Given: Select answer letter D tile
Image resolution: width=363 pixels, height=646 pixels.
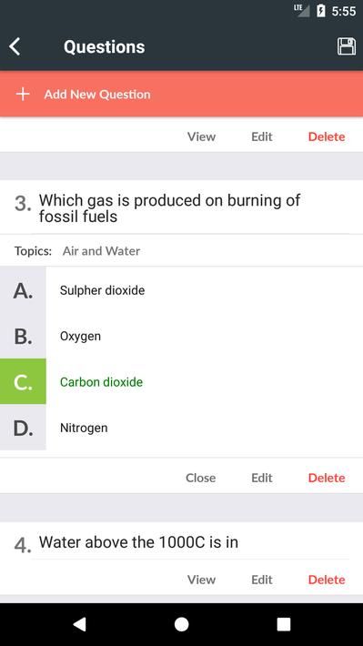Looking at the screenshot, I should [23, 428].
